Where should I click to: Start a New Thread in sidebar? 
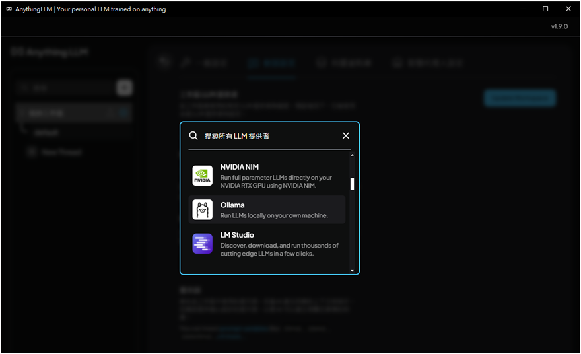click(x=61, y=152)
